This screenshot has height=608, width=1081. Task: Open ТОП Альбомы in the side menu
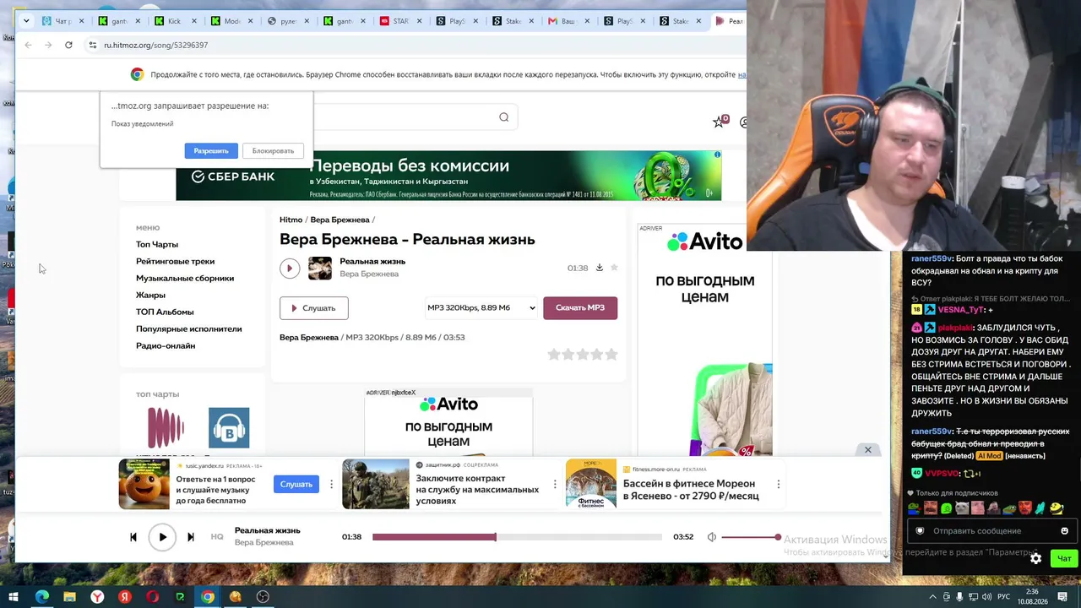coord(165,312)
